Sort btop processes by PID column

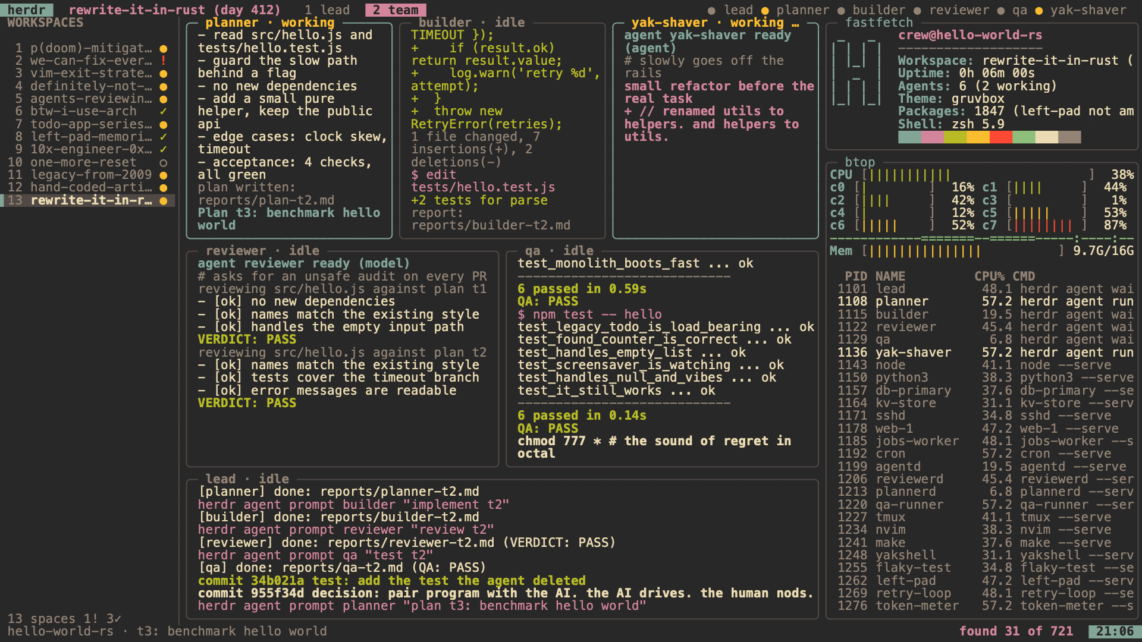pyautogui.click(x=856, y=276)
